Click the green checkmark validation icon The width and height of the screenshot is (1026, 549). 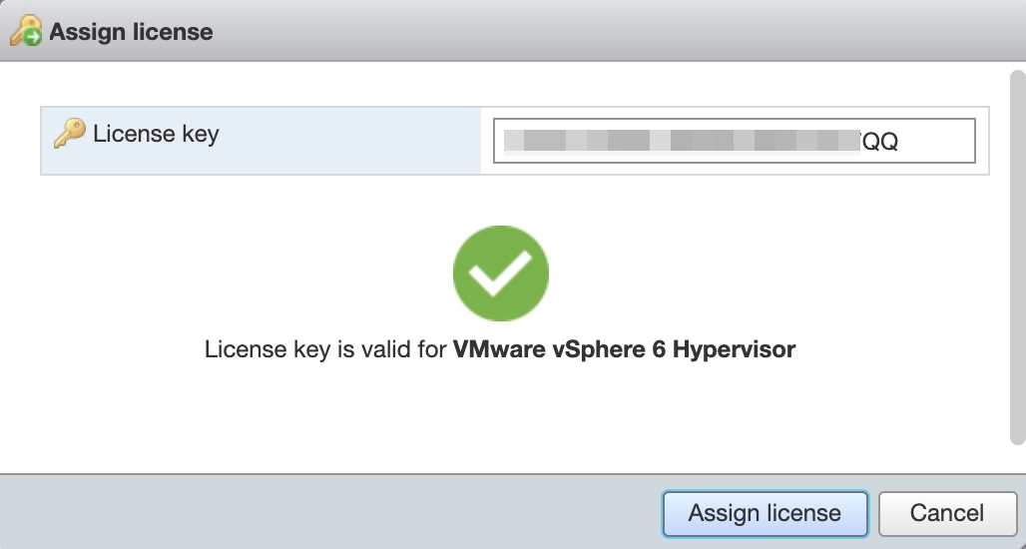500,273
